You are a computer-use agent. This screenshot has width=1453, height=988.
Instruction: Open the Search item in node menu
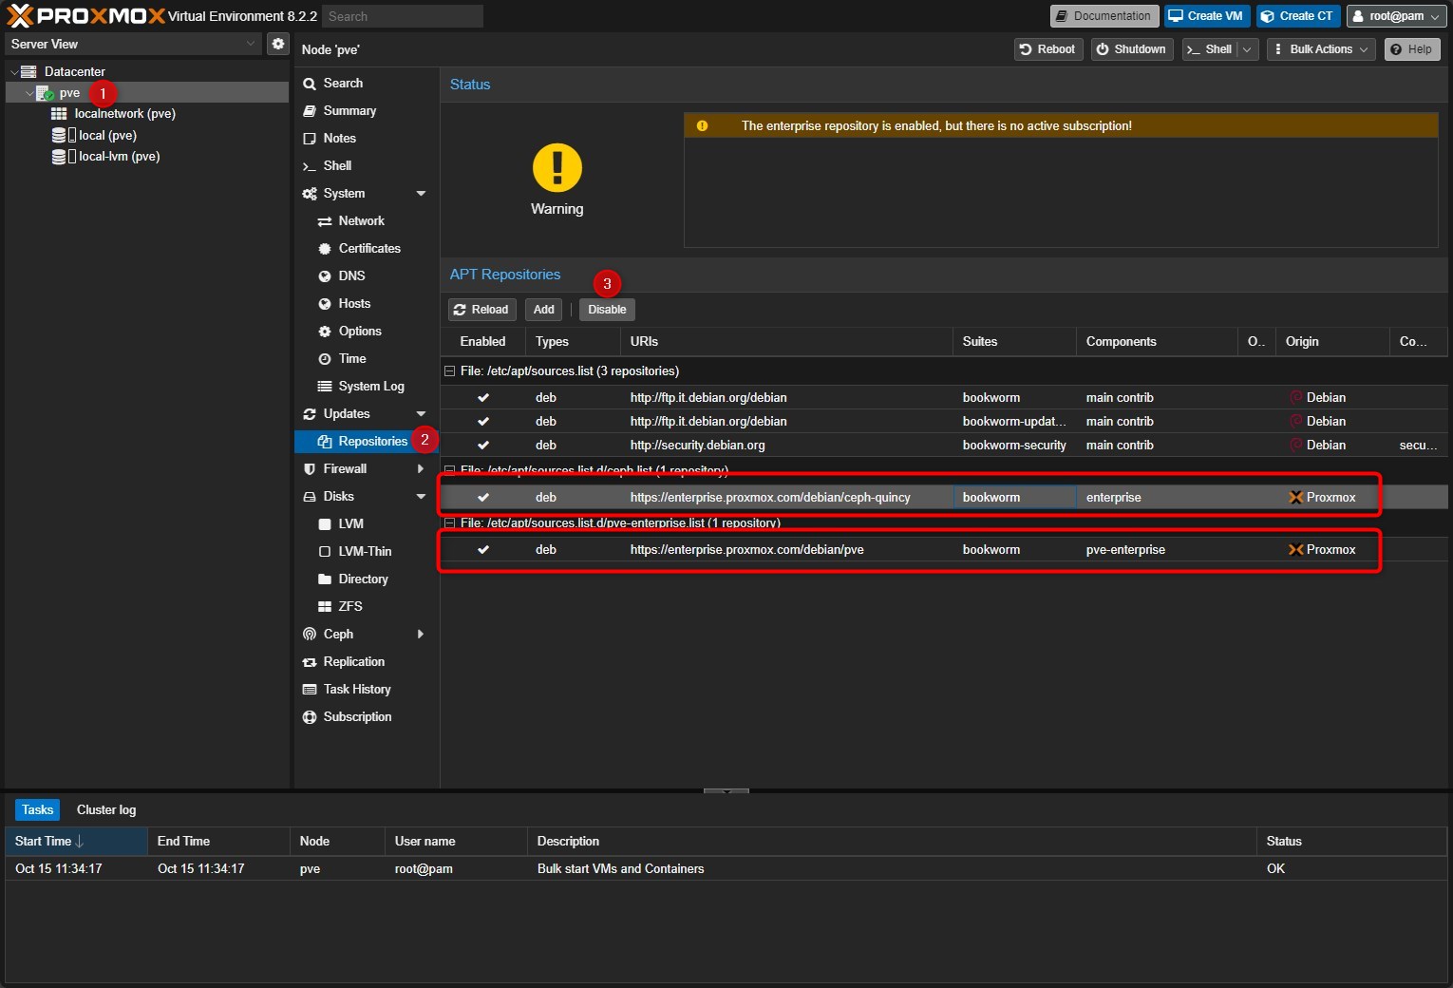(367, 84)
